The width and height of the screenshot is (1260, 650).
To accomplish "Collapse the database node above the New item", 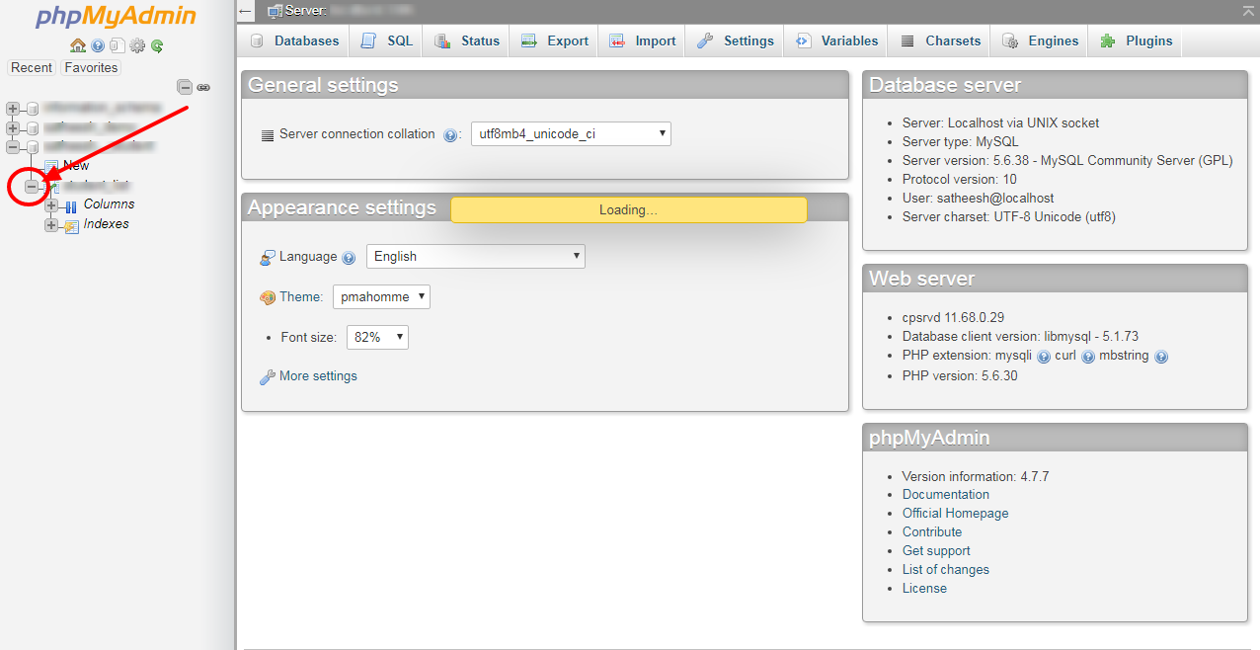I will (x=13, y=147).
